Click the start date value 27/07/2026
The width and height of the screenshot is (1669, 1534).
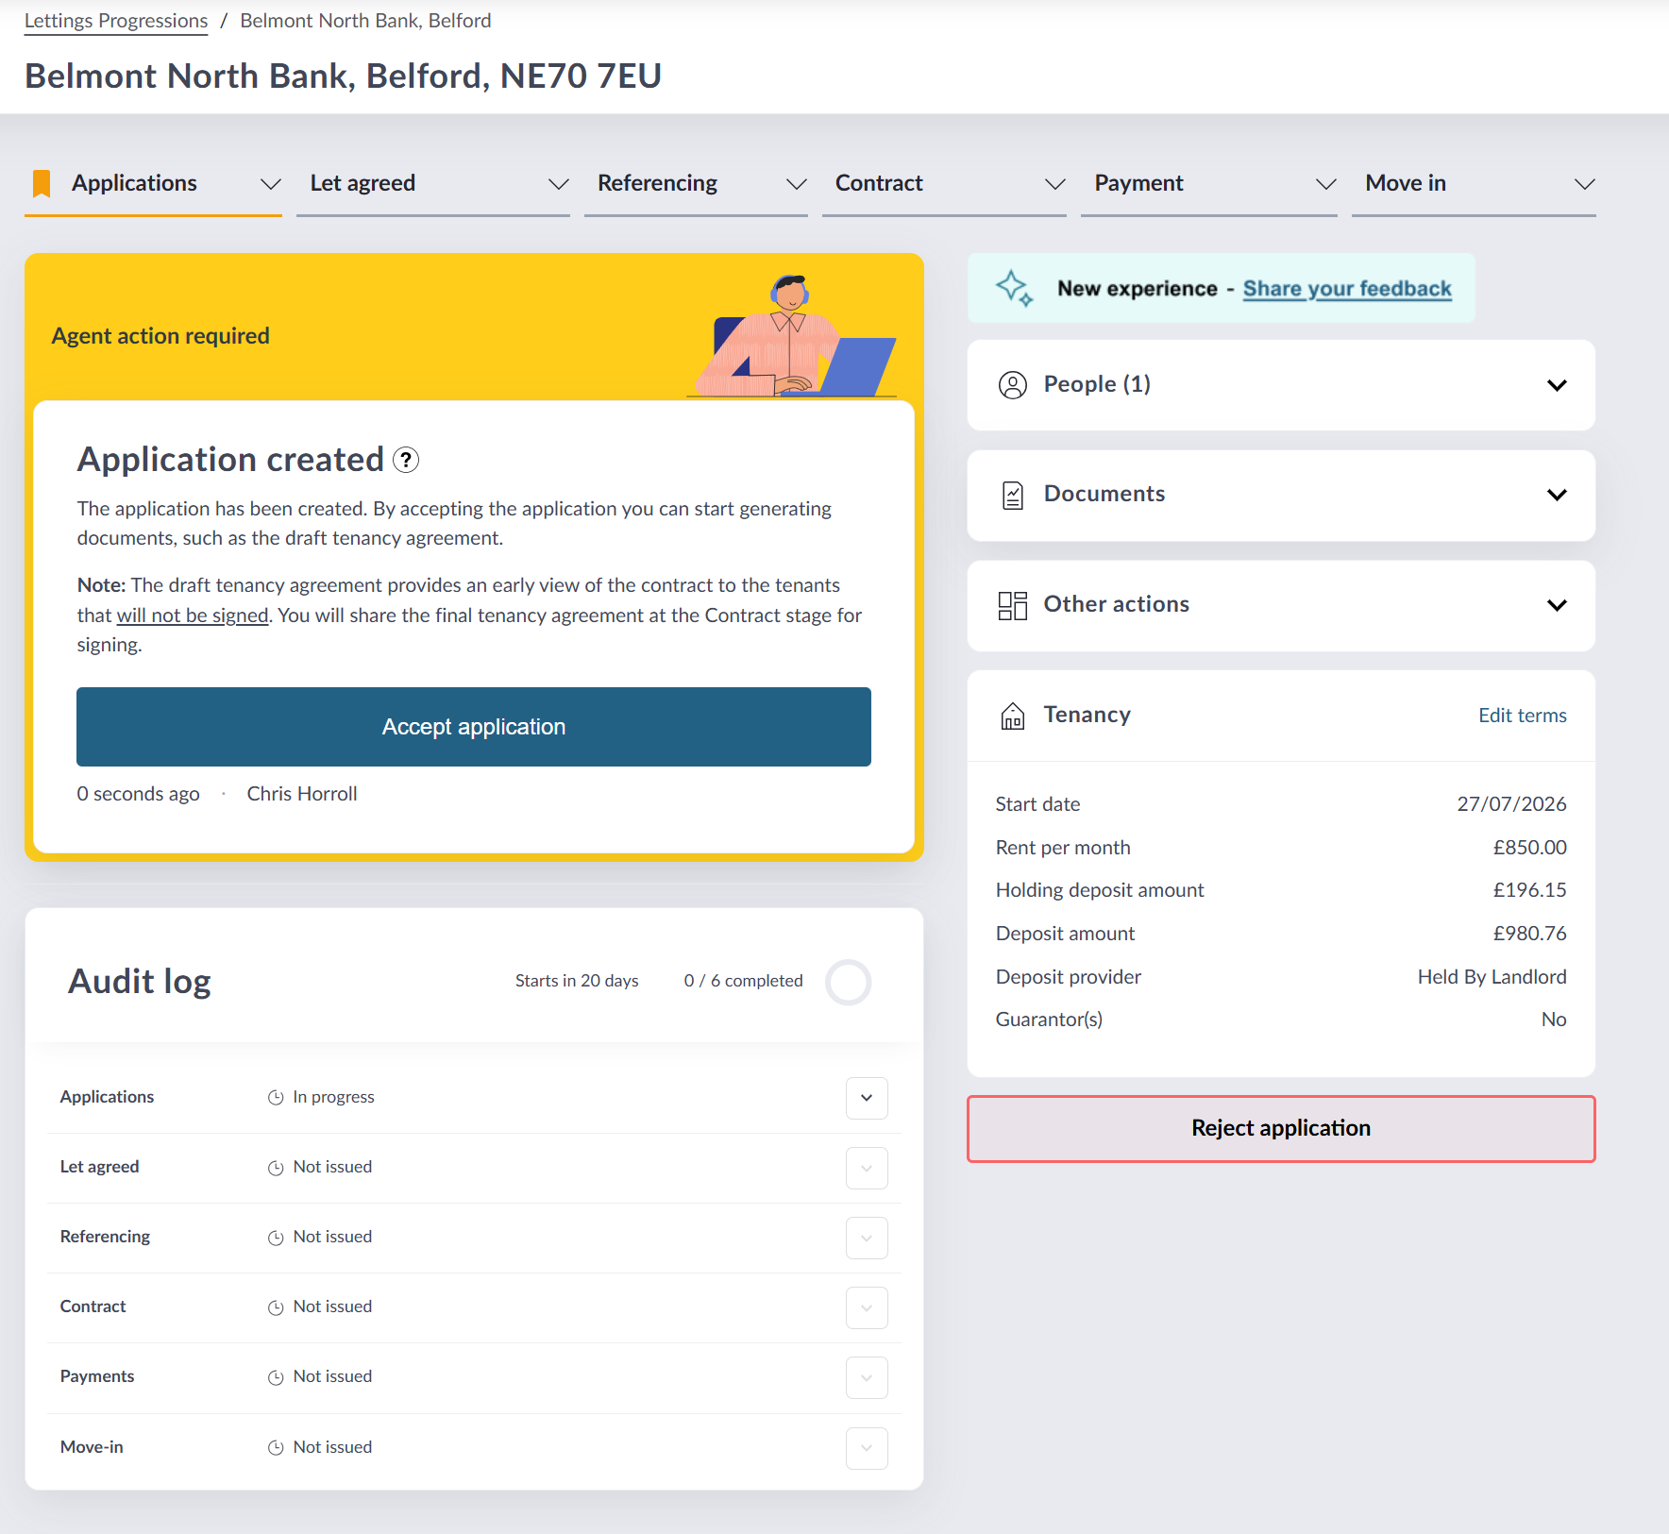(1511, 804)
